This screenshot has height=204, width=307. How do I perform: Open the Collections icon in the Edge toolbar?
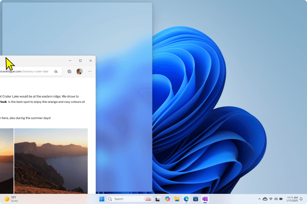click(x=70, y=71)
